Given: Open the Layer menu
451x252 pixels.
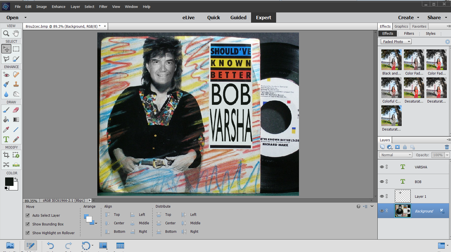Looking at the screenshot, I should click(x=75, y=6).
